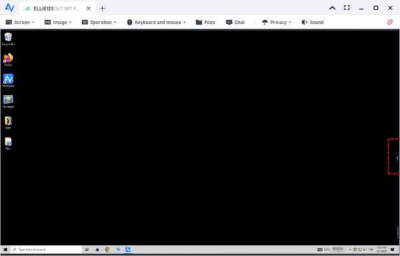Enter fullscreen mode
Image resolution: width=400 pixels, height=256 pixels.
click(347, 8)
